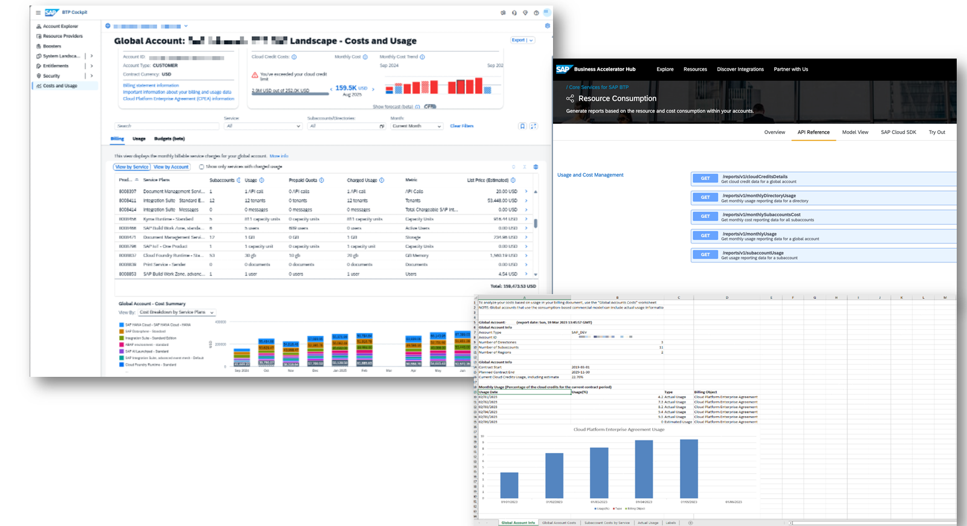Expand Security in the sidebar
The image size is (967, 526).
point(92,76)
